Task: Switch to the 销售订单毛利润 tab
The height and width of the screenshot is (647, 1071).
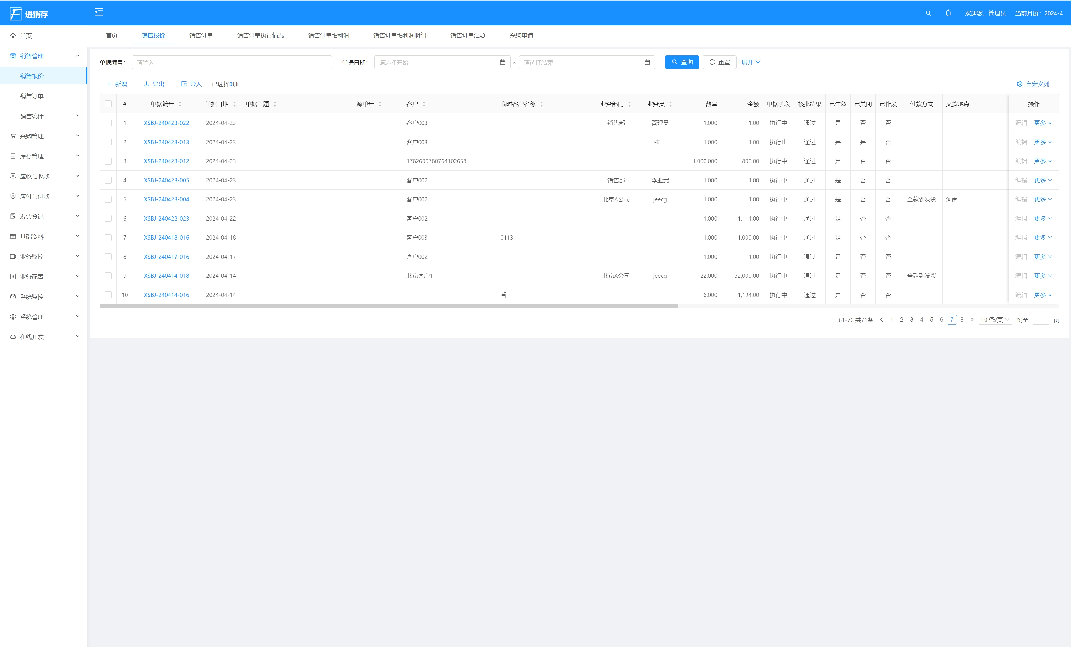Action: coord(329,35)
